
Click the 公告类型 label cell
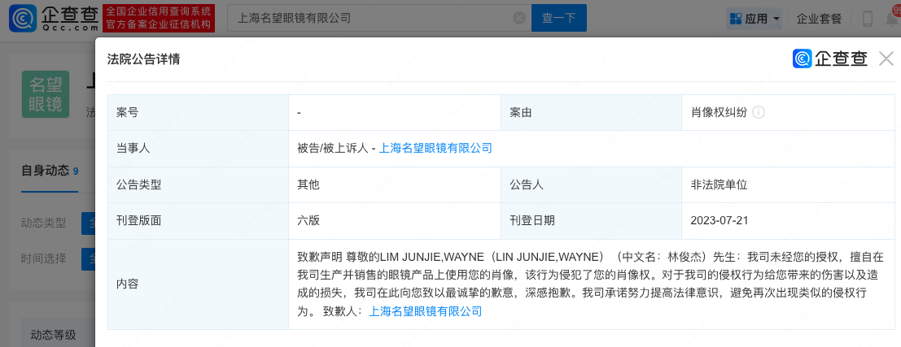[199, 184]
